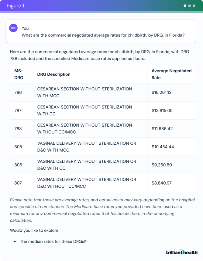This screenshot has height=261, width=203.
Task: Click the italic disclaimer note paragraph
Action: [102, 210]
